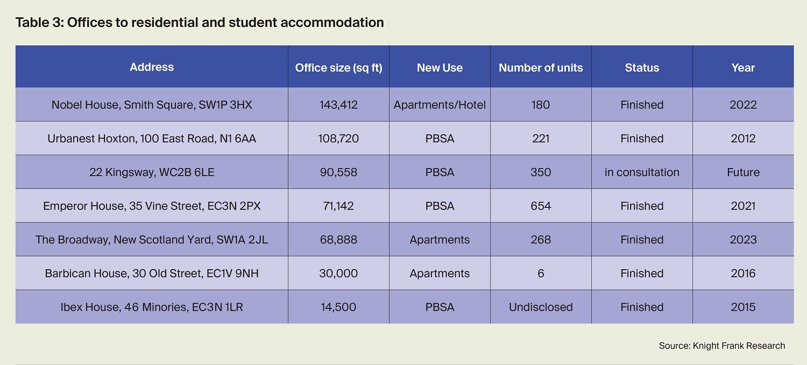Select the Undisclosed units cell
807x365 pixels.
tap(541, 307)
